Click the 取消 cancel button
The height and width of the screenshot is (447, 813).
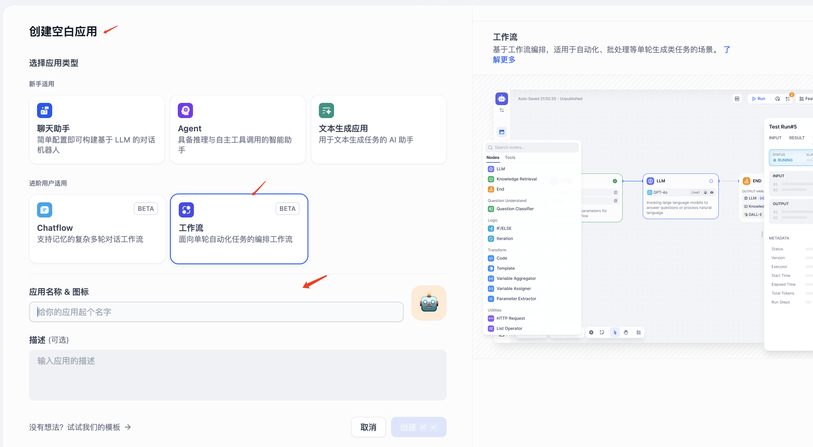coord(368,427)
